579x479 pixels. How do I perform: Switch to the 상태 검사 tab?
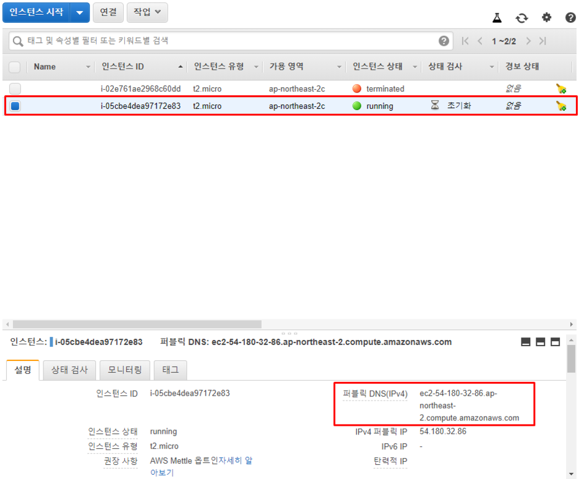coord(69,370)
